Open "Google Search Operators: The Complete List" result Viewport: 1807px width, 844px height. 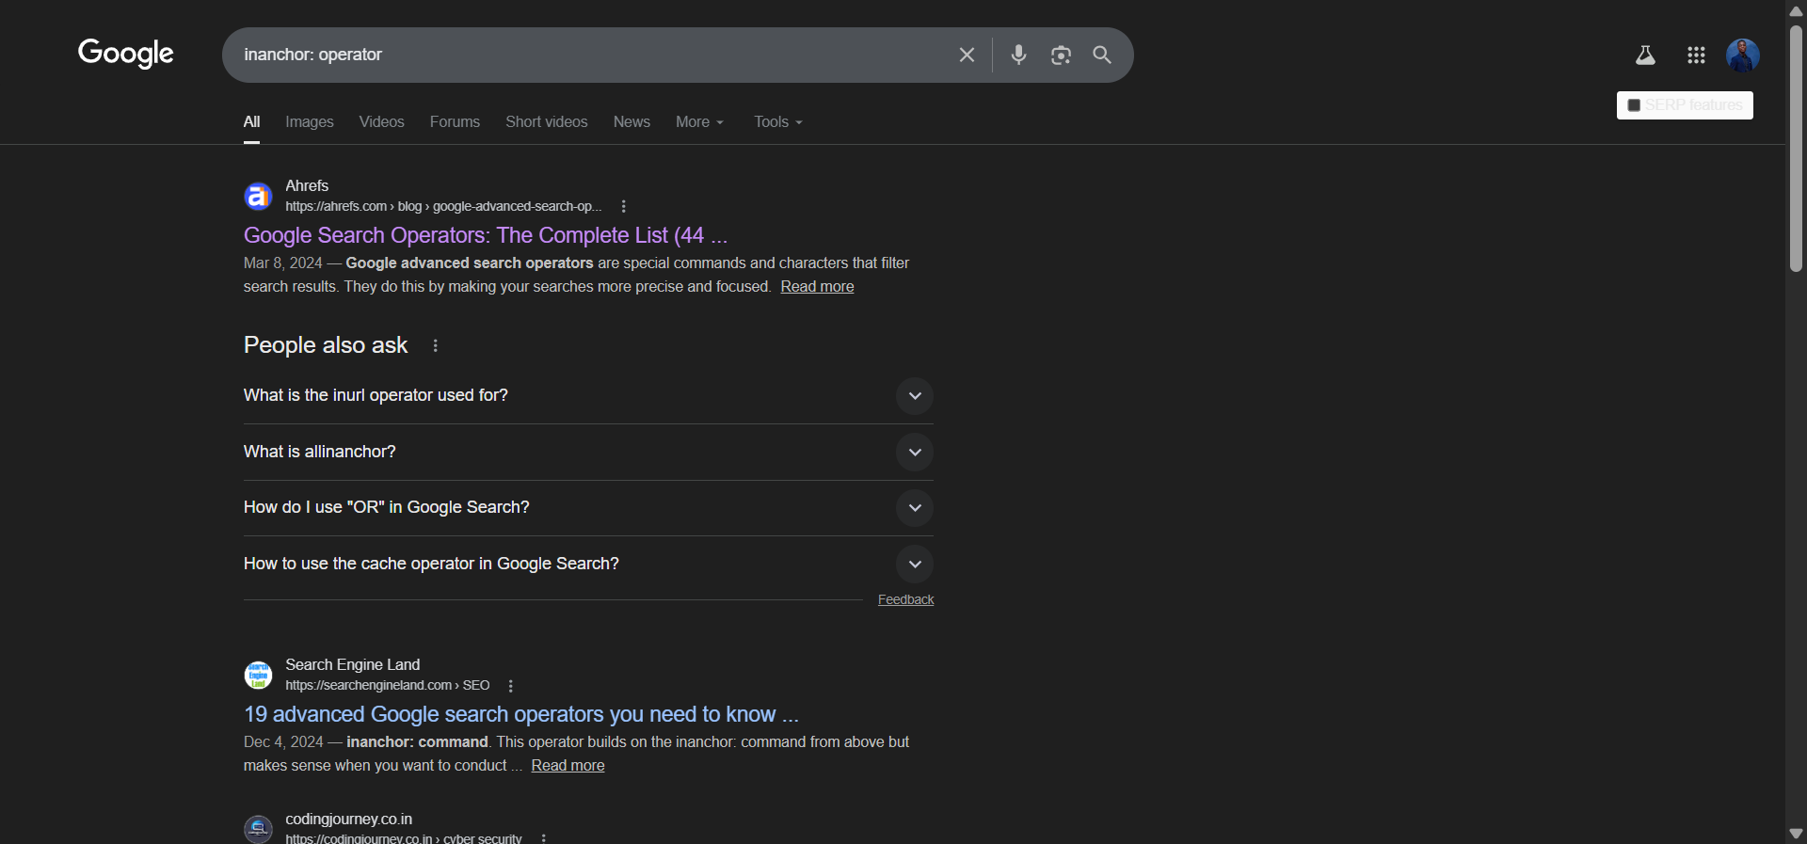(x=486, y=235)
